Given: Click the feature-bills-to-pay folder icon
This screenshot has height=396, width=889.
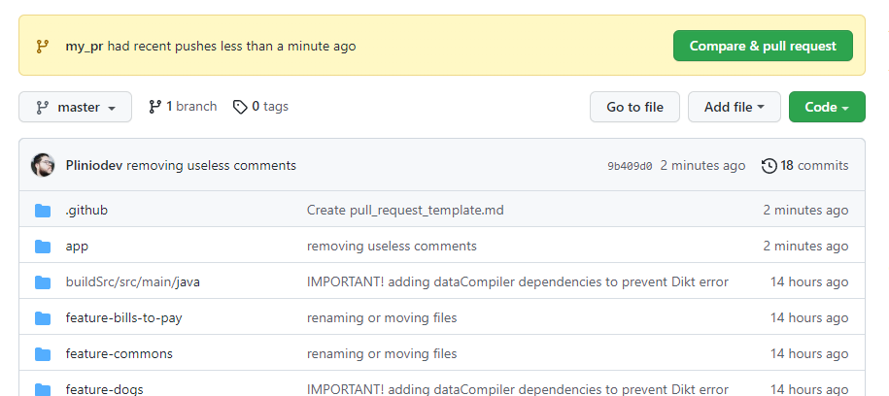Looking at the screenshot, I should tap(43, 318).
